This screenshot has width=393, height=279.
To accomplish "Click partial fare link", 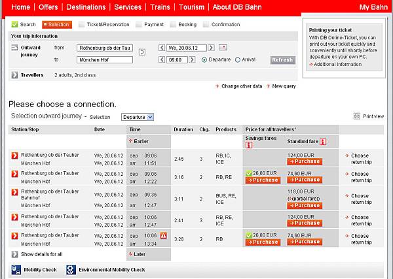I will pyautogui.click(x=304, y=199).
